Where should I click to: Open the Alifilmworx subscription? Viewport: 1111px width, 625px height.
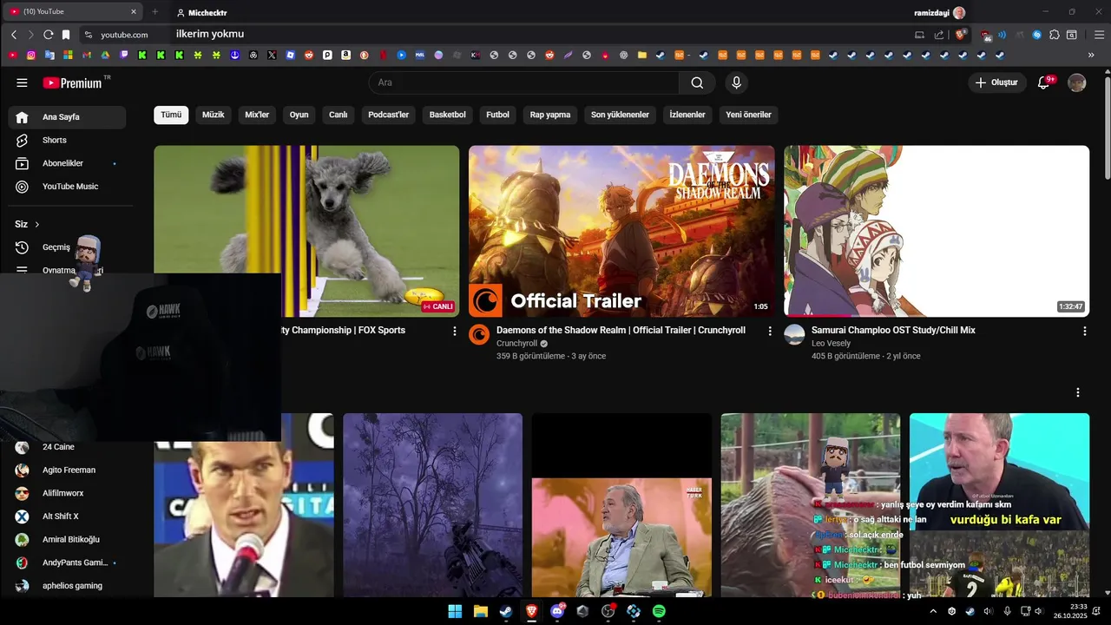[x=67, y=493]
